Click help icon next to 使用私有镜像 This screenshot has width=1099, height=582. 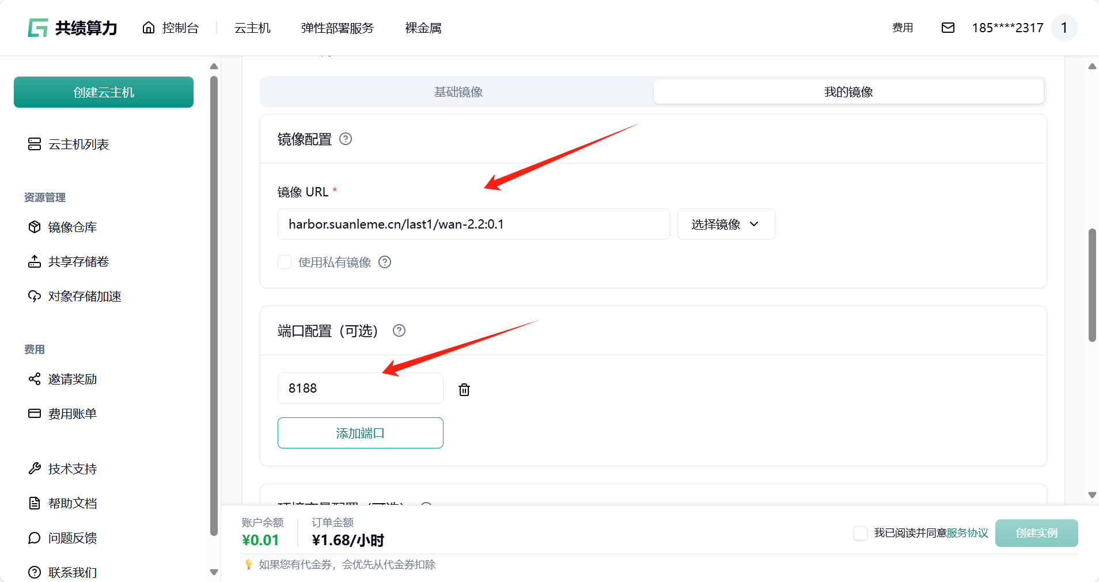(385, 262)
